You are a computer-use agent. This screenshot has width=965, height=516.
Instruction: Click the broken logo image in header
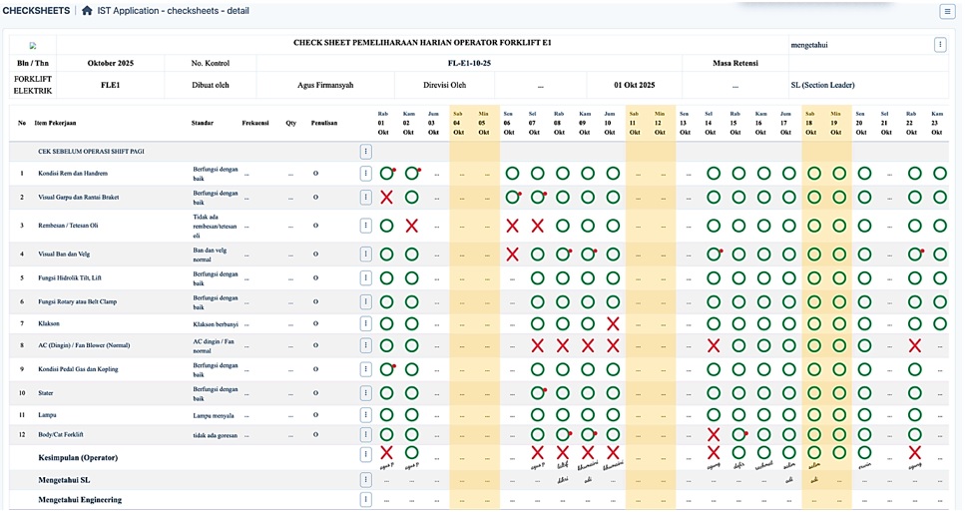tap(33, 46)
